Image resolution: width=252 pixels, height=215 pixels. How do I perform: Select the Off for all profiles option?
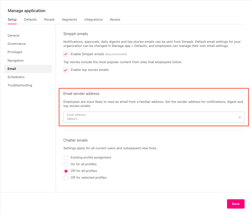(x=66, y=171)
